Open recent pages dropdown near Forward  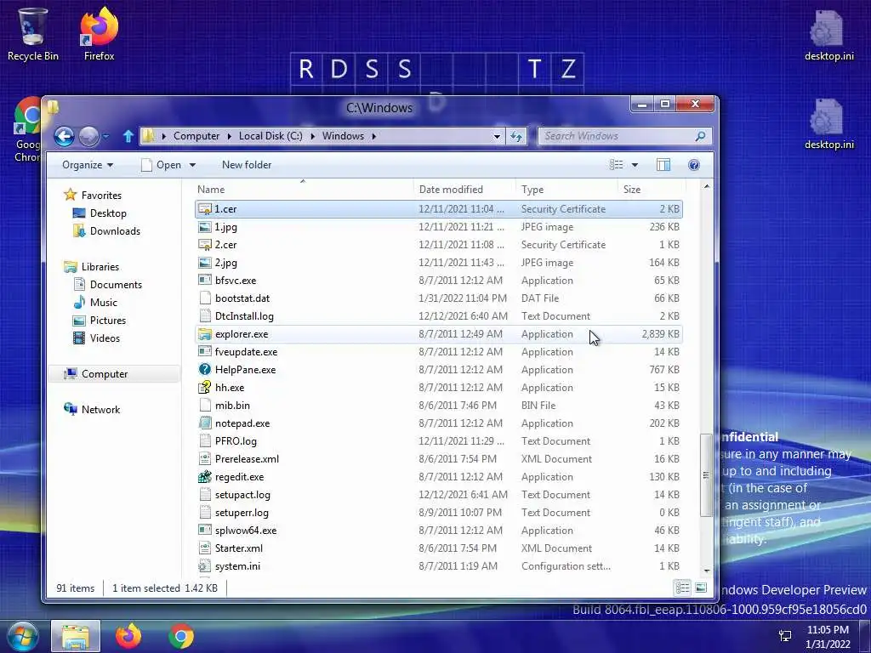[105, 136]
